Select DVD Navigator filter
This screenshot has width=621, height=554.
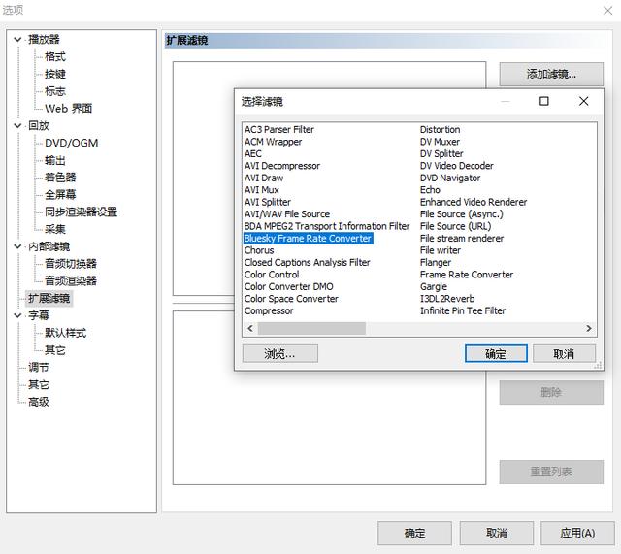point(450,178)
